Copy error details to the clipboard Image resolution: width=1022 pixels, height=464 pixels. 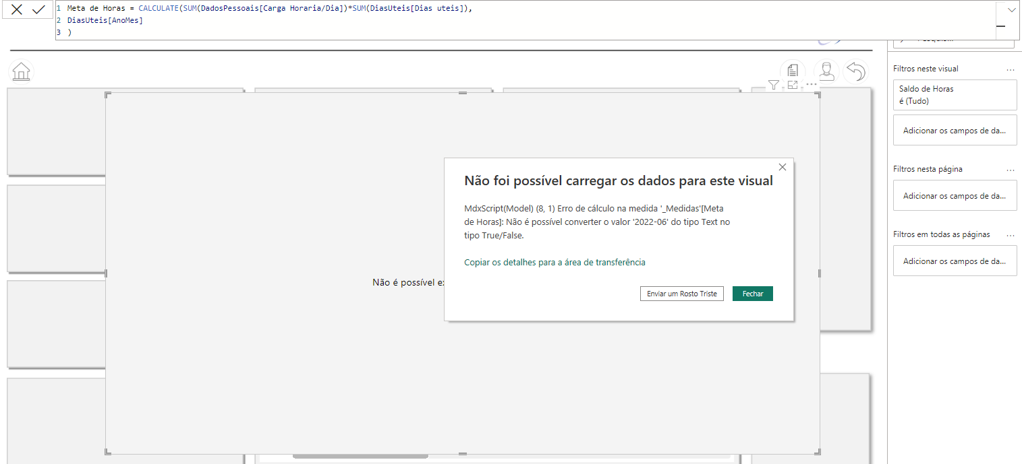point(555,262)
